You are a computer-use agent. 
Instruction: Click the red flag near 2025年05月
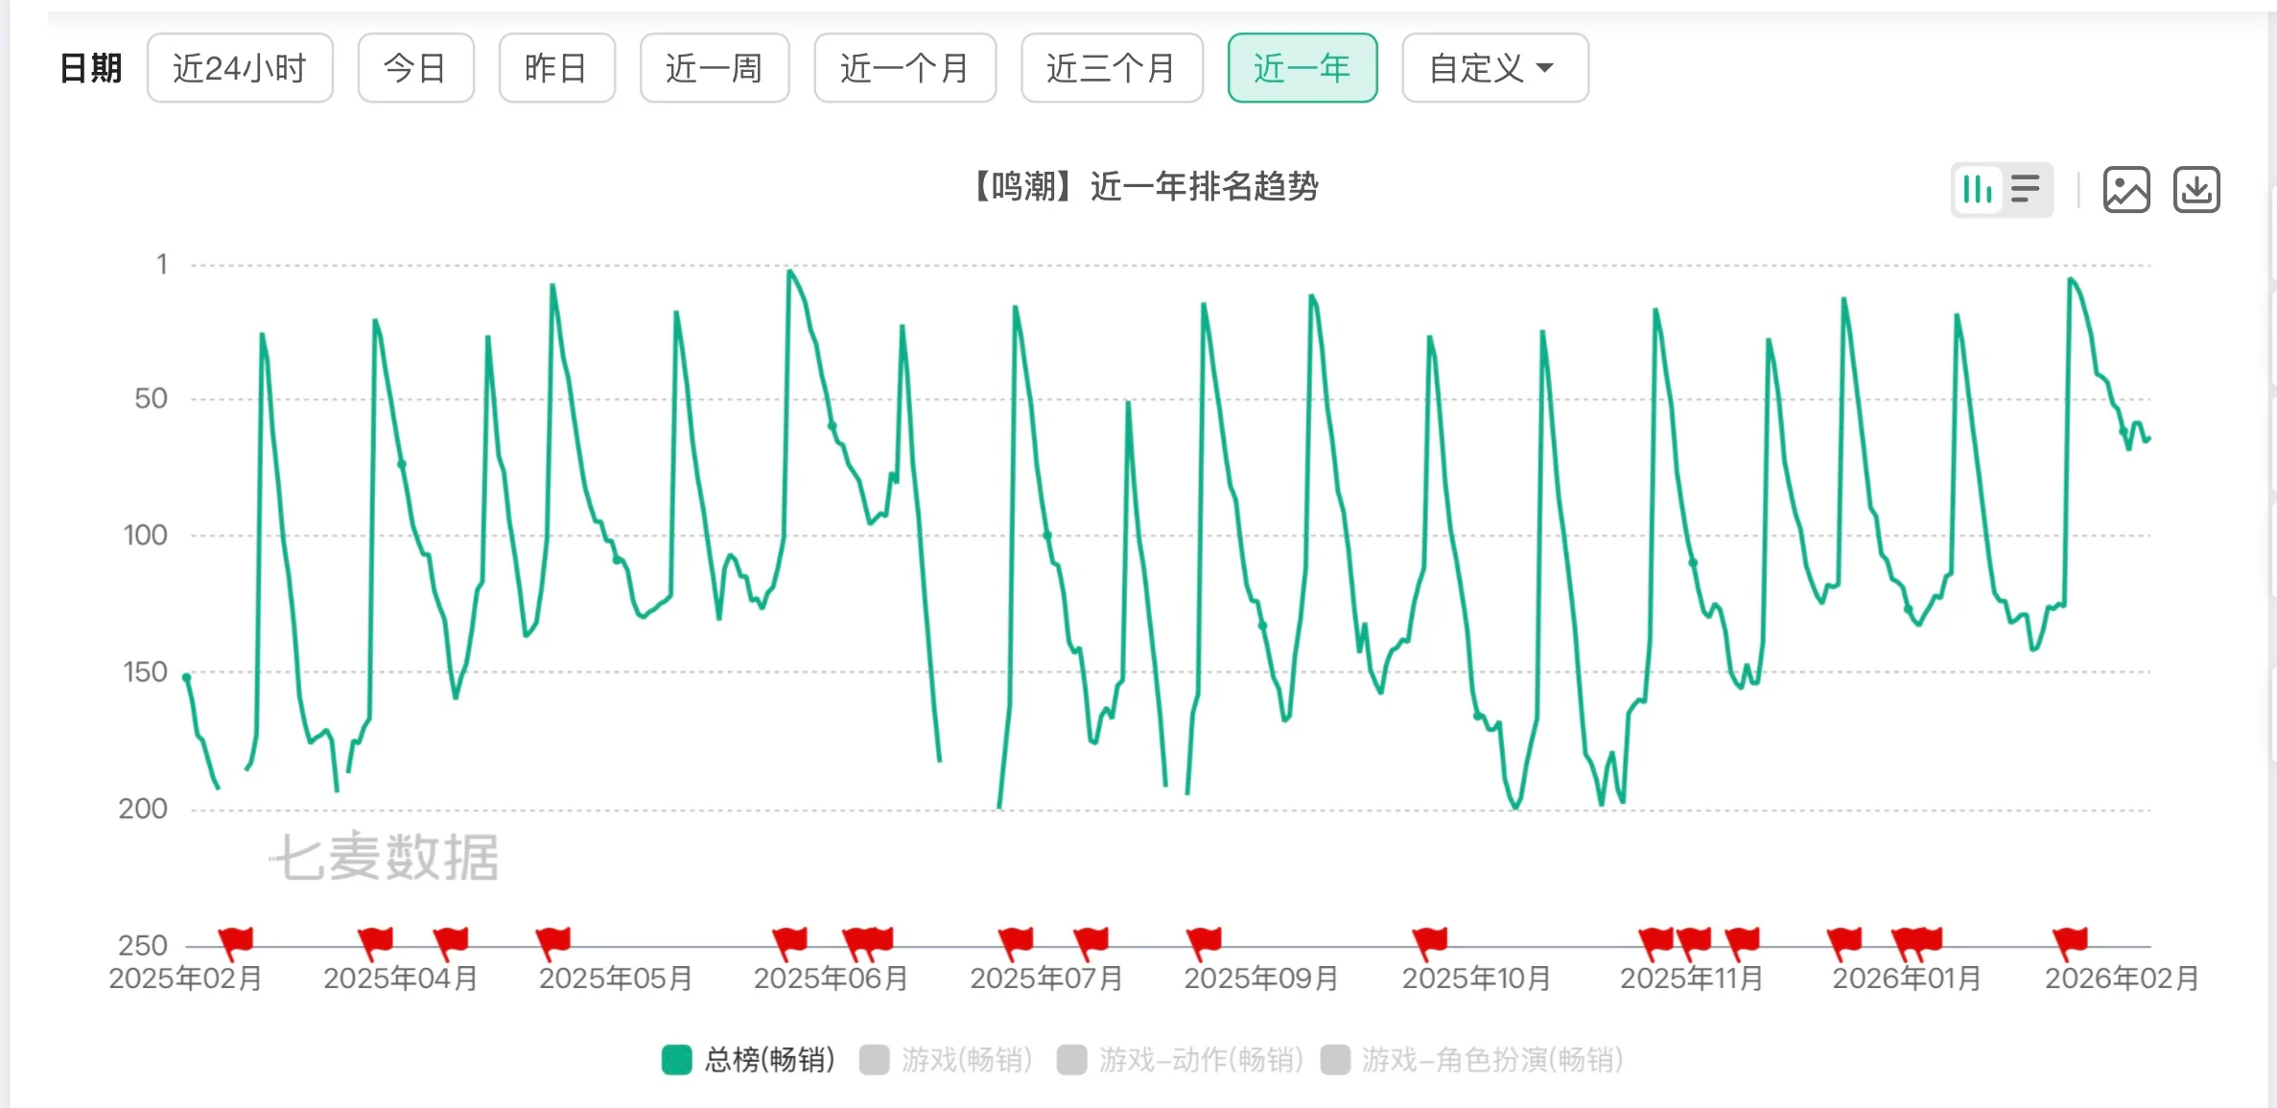[x=553, y=940]
